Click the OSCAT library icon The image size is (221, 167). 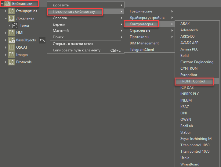[11, 47]
